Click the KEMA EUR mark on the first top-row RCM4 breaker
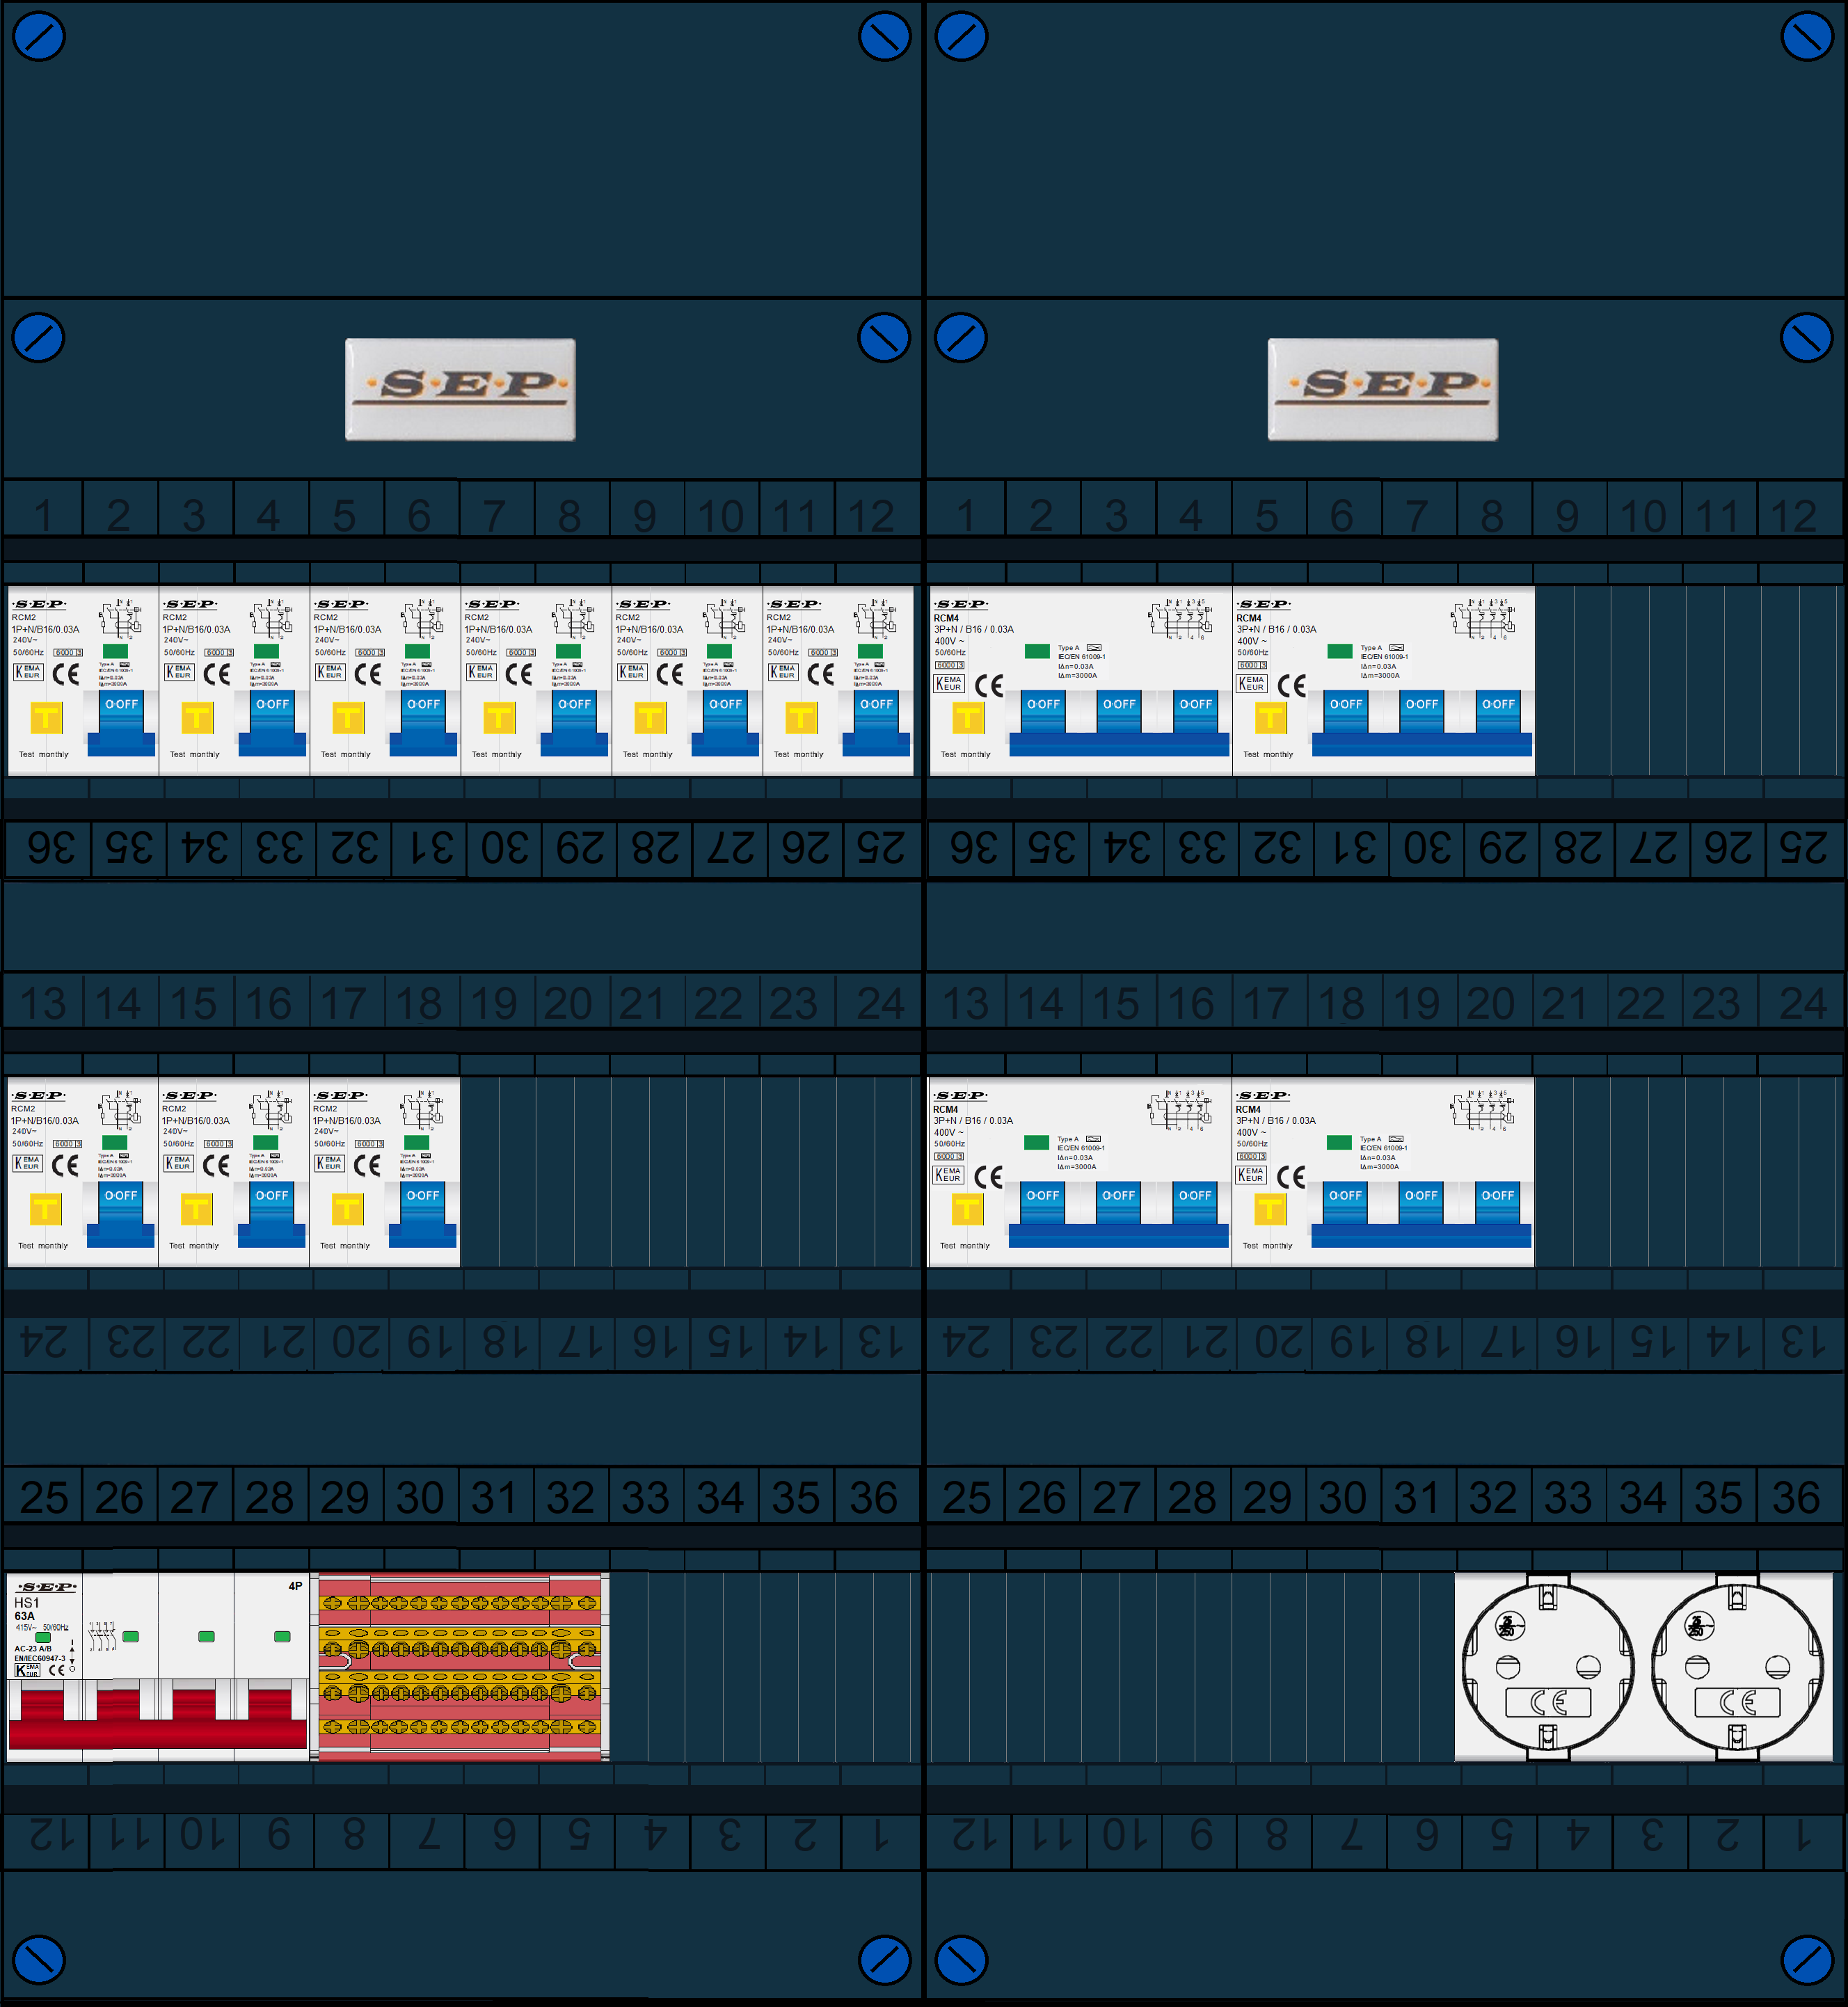The width and height of the screenshot is (1848, 2007). point(948,684)
